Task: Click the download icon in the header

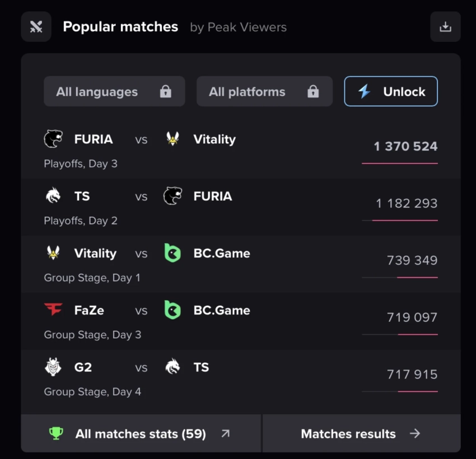Action: 445,27
